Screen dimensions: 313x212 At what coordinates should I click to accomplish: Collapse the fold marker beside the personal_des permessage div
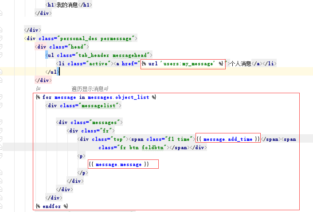pyautogui.click(x=1, y=38)
